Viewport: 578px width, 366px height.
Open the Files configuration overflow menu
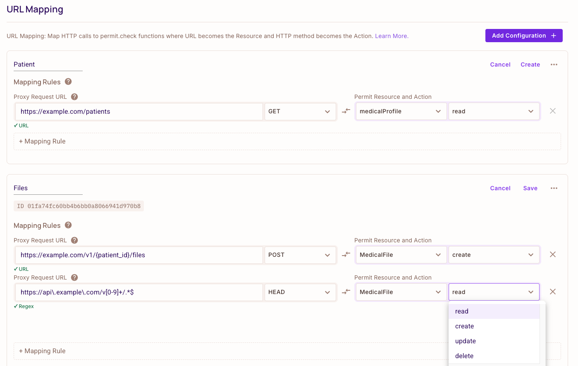pos(554,188)
